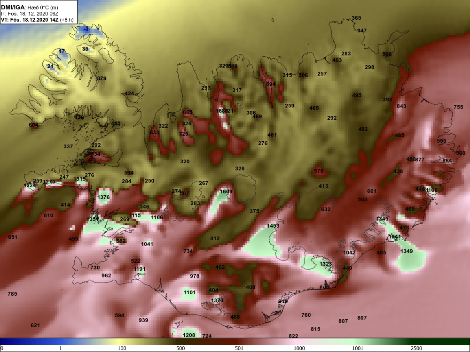The image size is (470, 352).
Task: Click the map value '1609'
Action: click(226, 191)
